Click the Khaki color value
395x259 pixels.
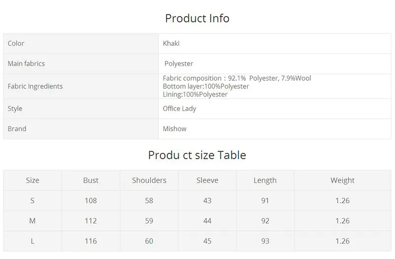click(x=171, y=43)
